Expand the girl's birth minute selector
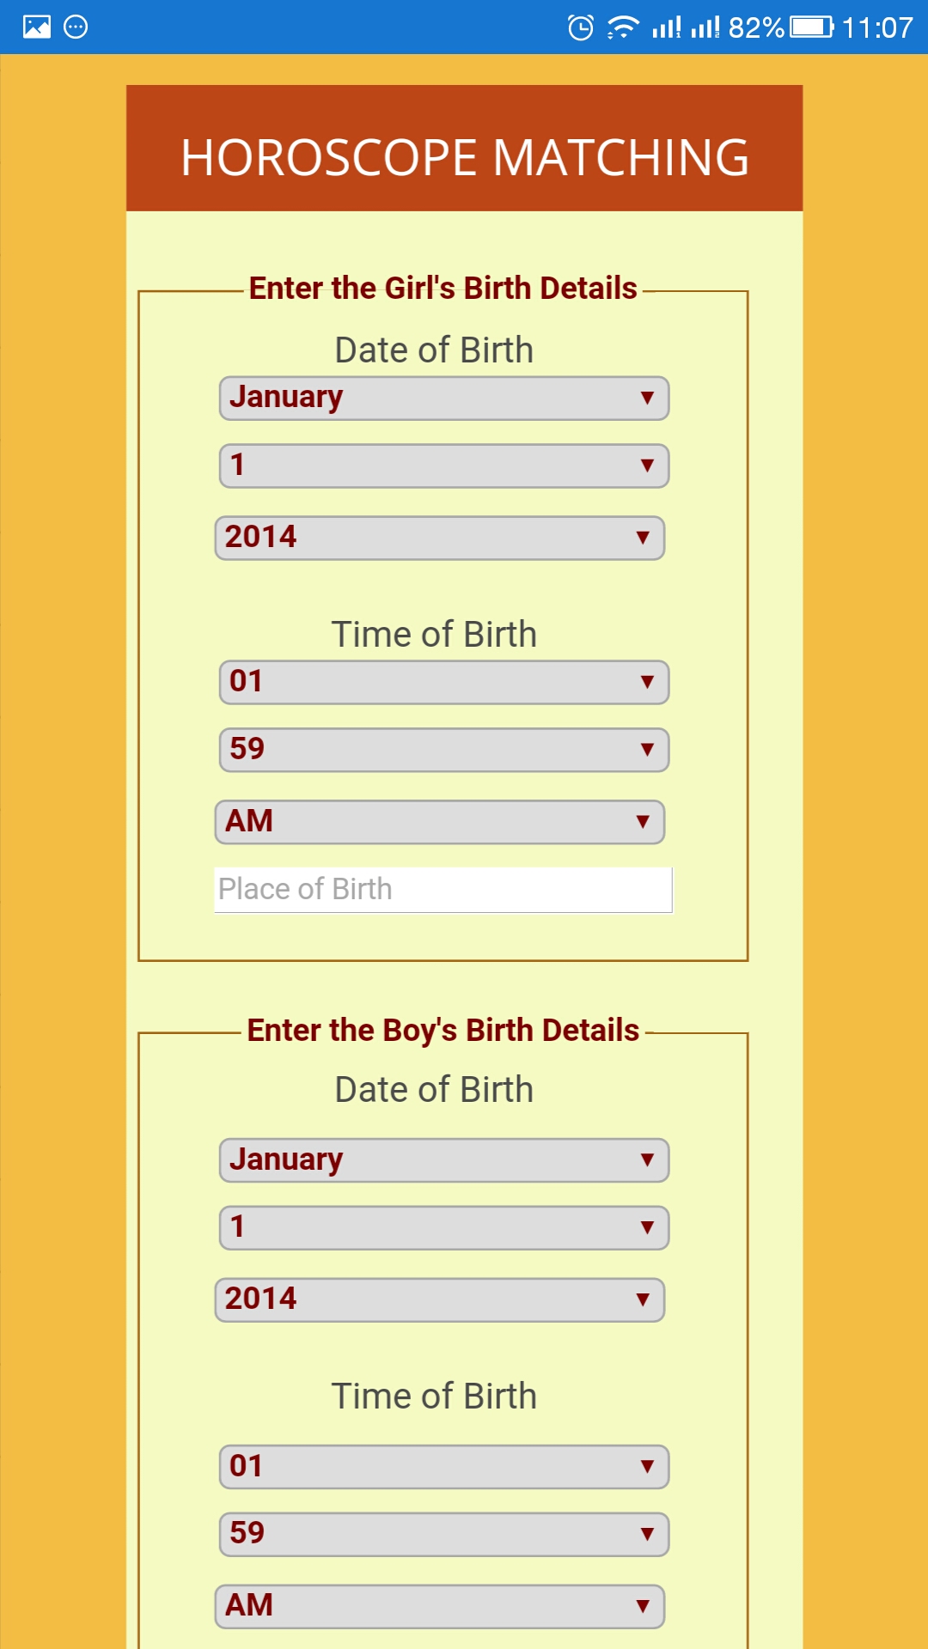This screenshot has width=928, height=1649. 443,751
